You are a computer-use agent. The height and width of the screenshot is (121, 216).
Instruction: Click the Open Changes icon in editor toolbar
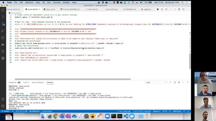point(162,9)
